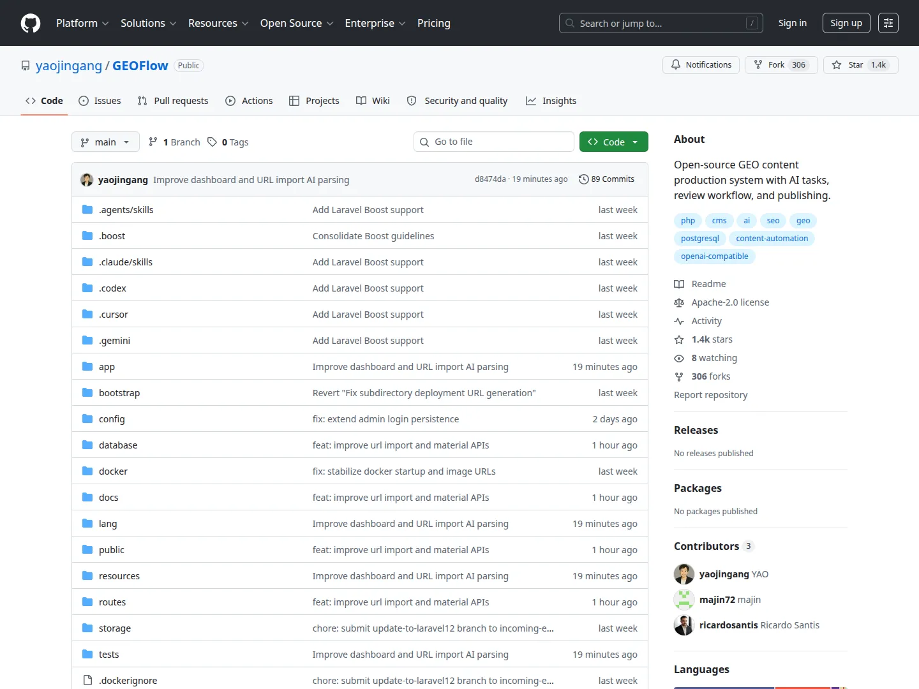919x689 pixels.
Task: Expand the Enterprise menu
Action: click(375, 23)
